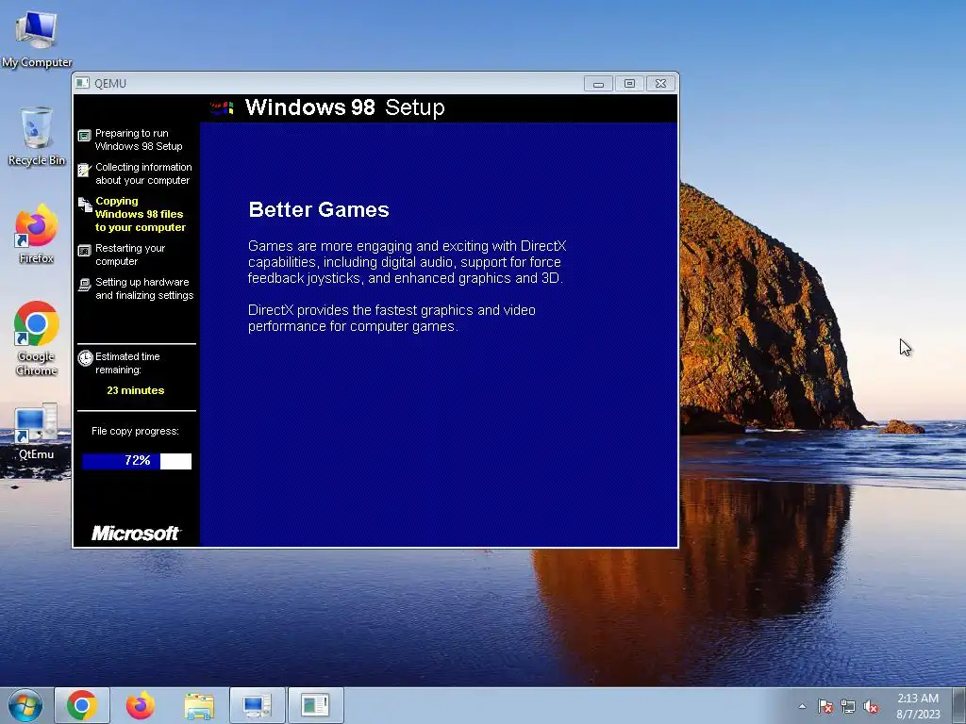The width and height of the screenshot is (966, 724).
Task: Click QEMU window title bar icon
Action: 83,83
